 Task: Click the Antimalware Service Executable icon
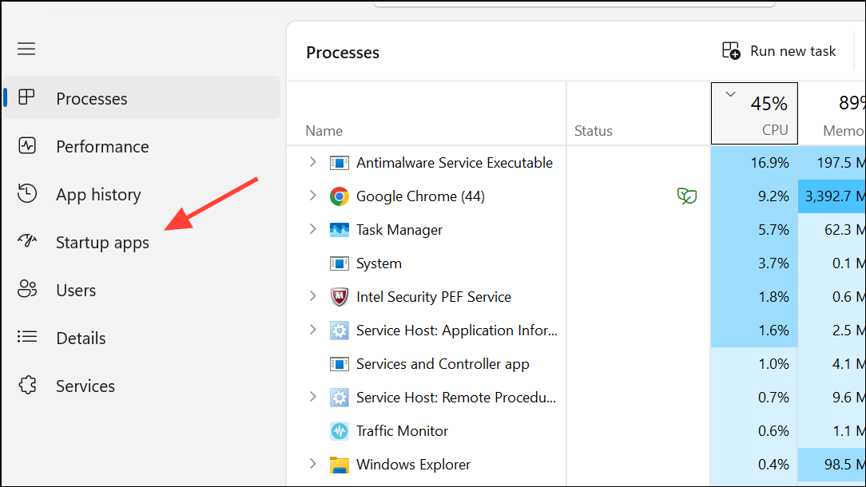click(x=339, y=163)
